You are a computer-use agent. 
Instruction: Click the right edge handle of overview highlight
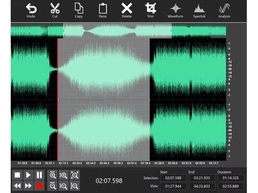[x=171, y=31]
